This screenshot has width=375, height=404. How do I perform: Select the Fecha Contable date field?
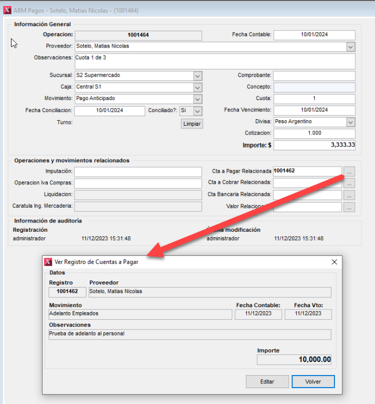pos(314,35)
